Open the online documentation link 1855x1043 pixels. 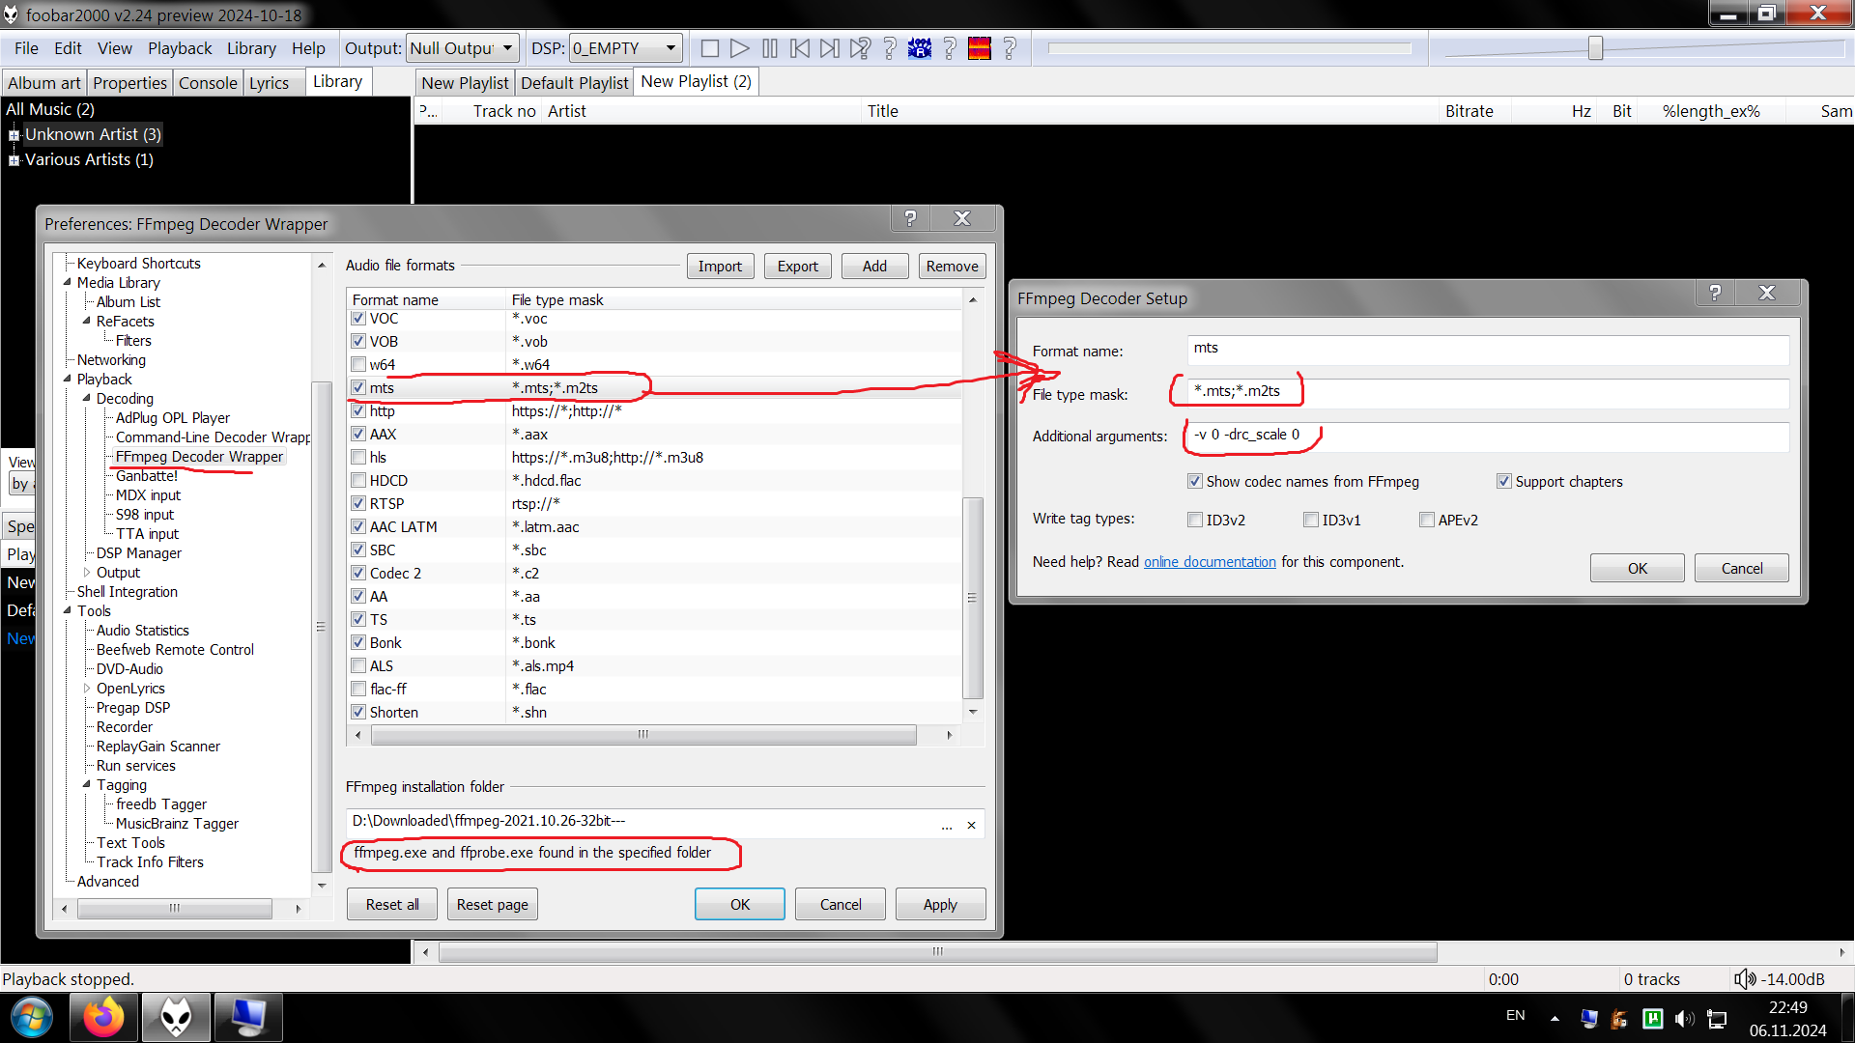[1210, 562]
